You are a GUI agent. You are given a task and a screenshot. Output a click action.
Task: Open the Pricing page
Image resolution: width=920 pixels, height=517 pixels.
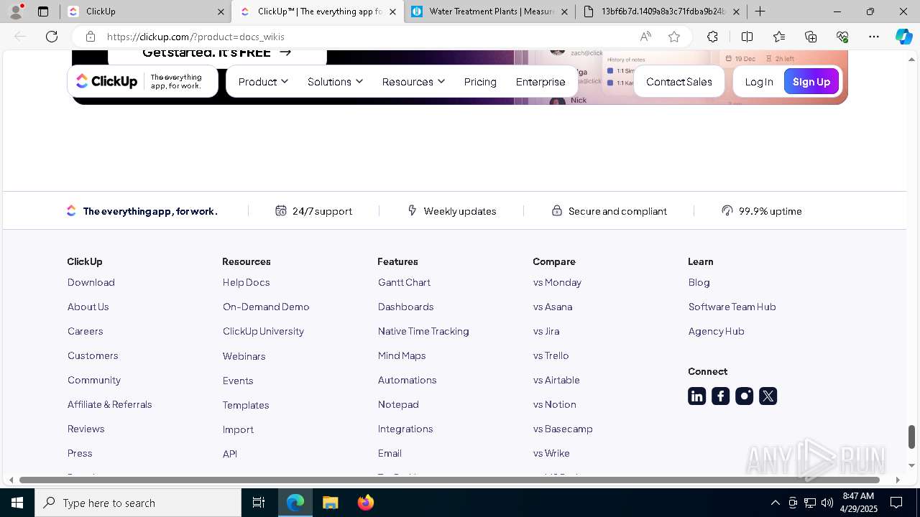[x=480, y=82]
